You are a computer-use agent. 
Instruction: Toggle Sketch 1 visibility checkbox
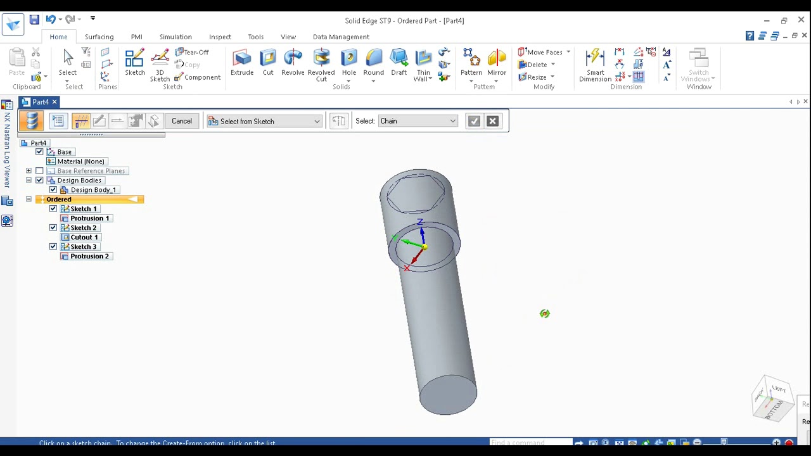click(x=53, y=209)
